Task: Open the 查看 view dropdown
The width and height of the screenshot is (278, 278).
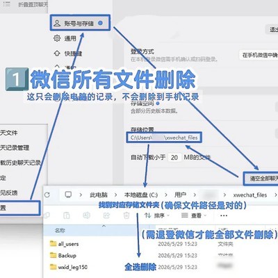Action: (194, 215)
